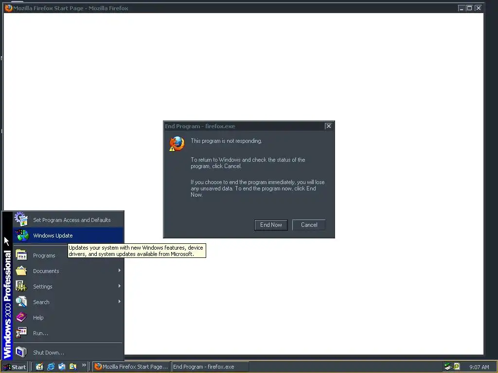Close the Mozilla Firefox window
This screenshot has height=373, width=498.
(x=479, y=8)
